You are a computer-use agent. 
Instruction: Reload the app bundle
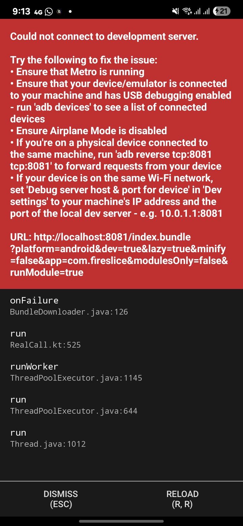(182, 499)
